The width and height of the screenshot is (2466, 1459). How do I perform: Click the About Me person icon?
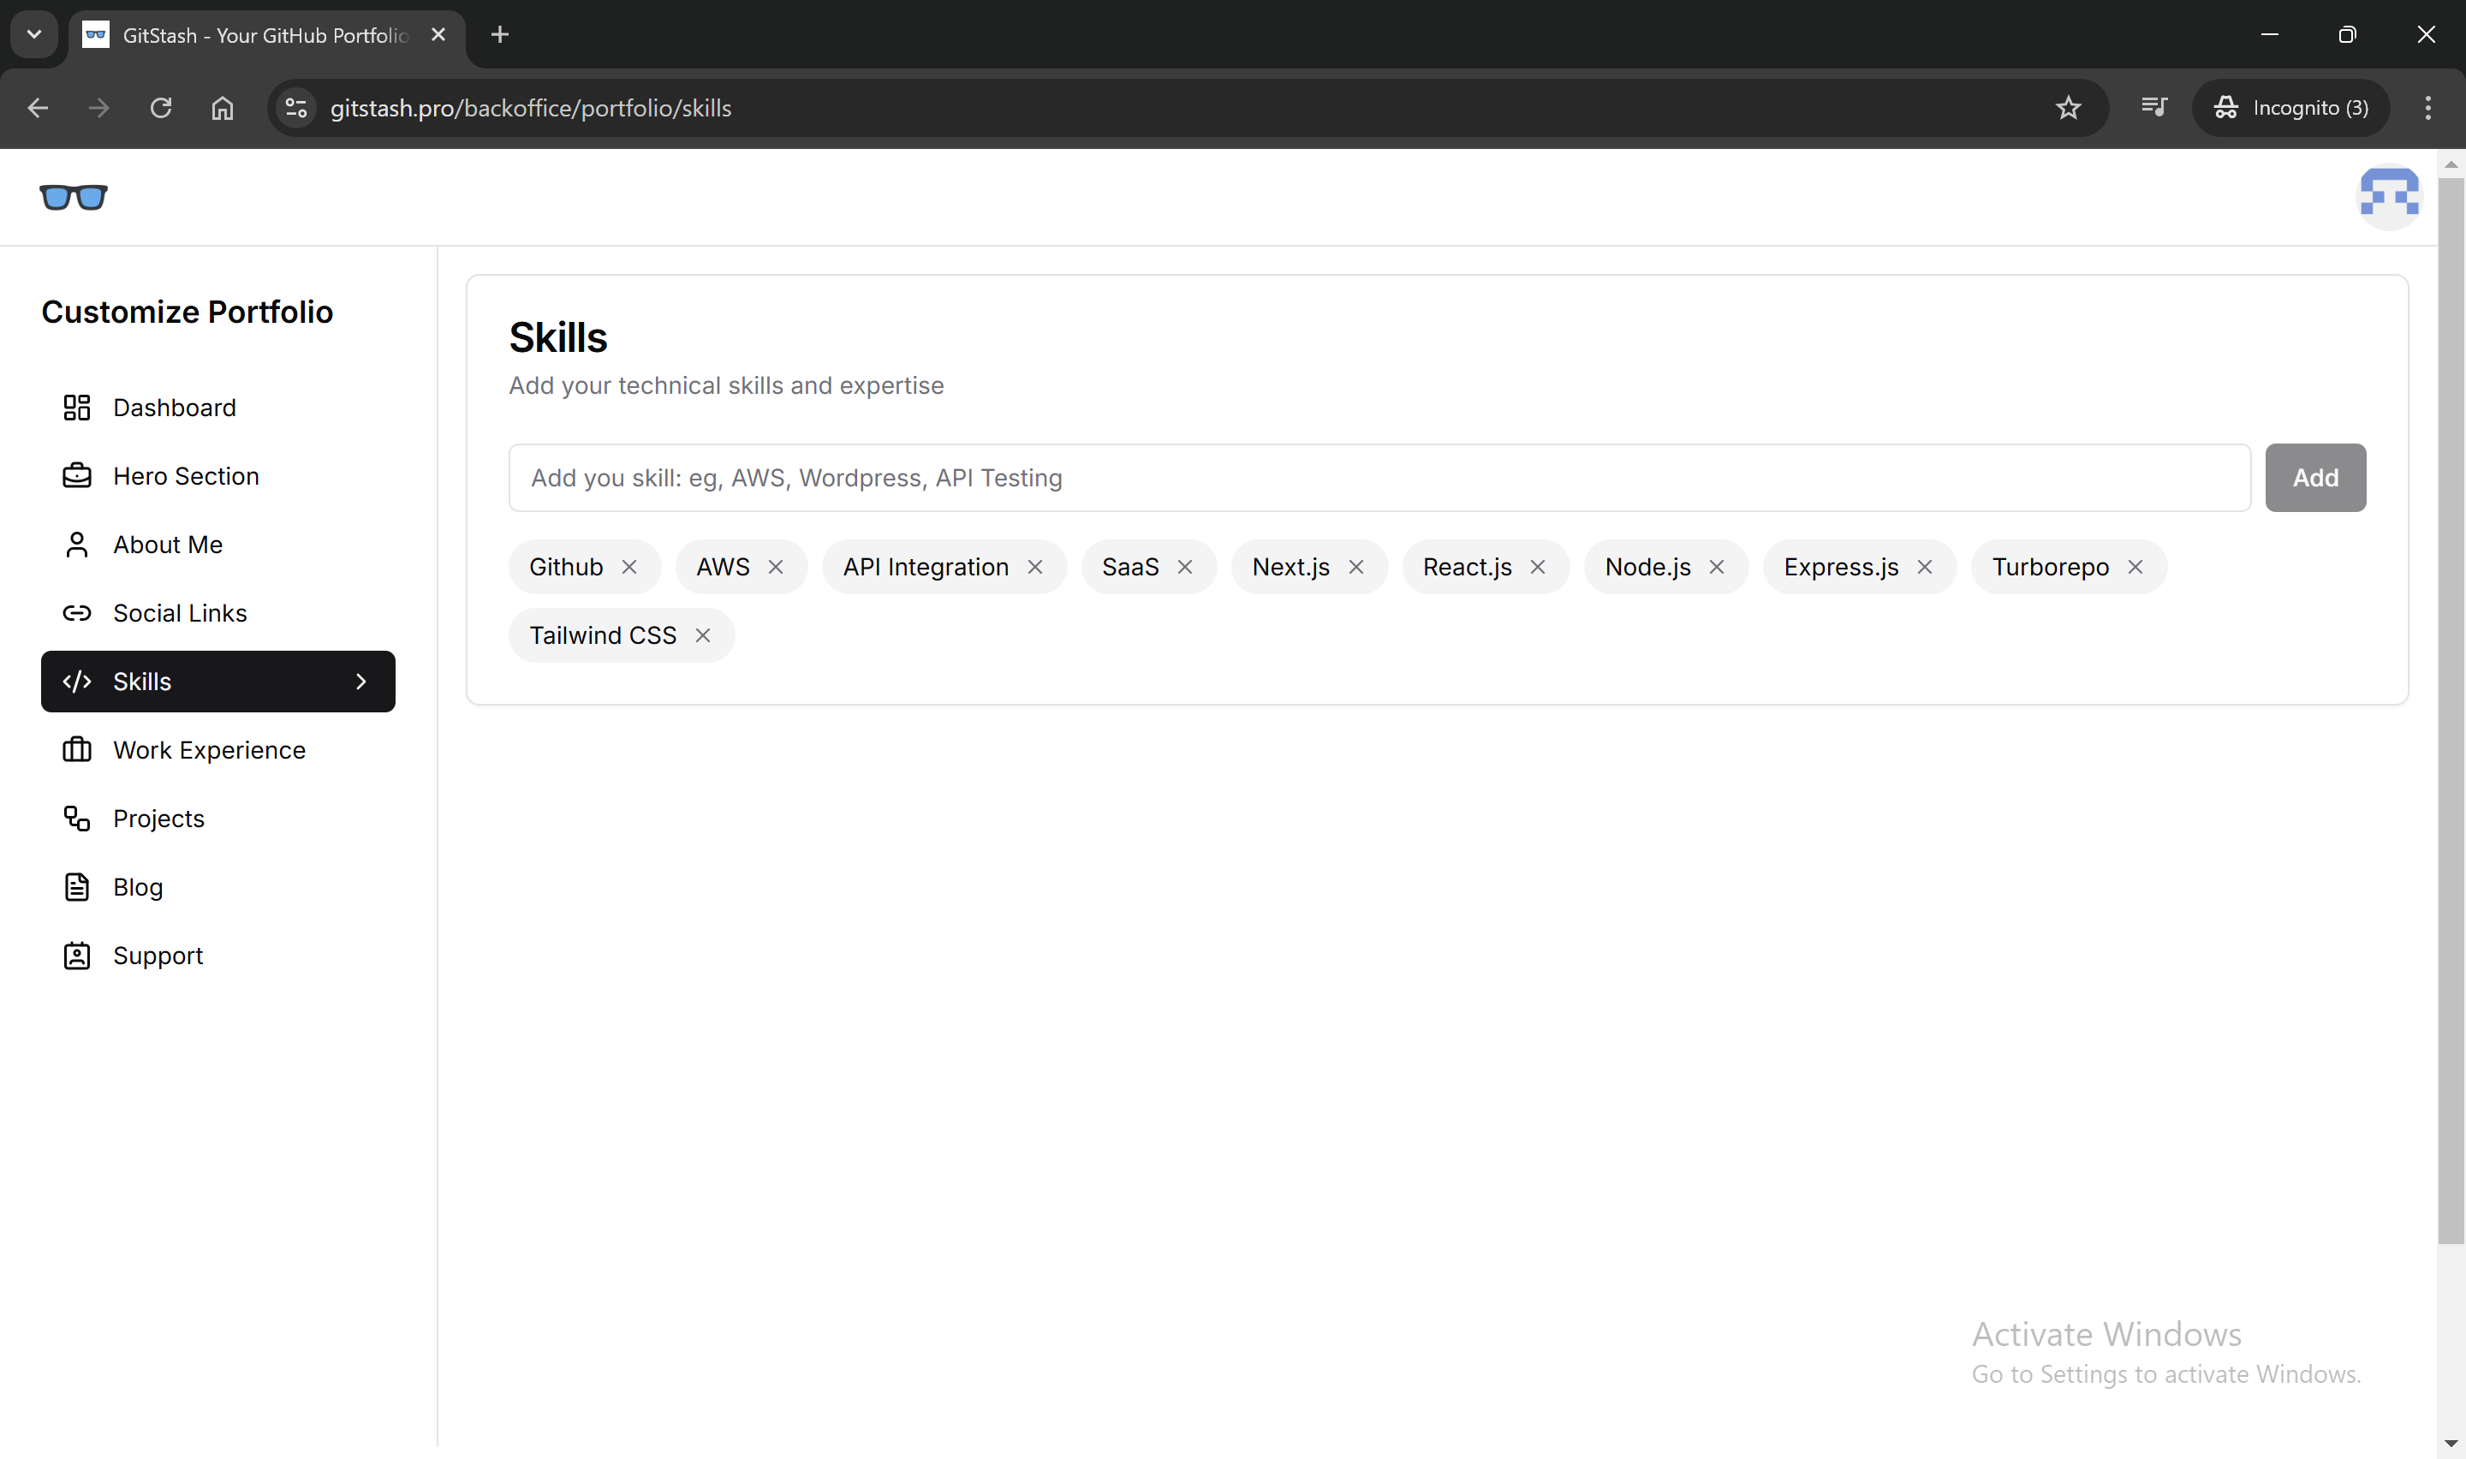tap(79, 544)
